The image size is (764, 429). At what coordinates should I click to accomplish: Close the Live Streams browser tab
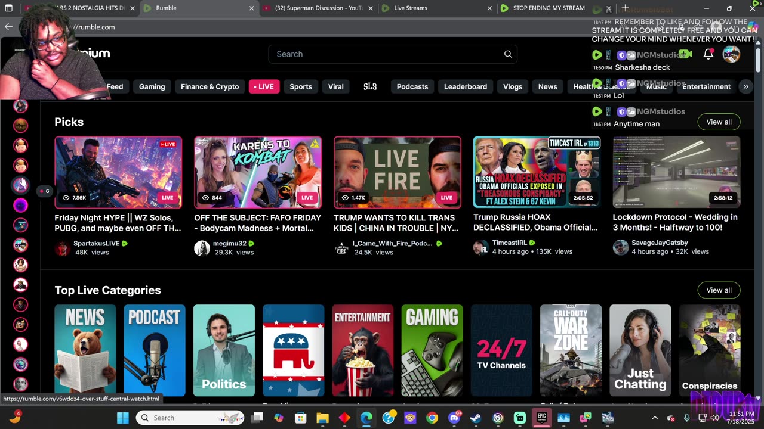click(x=490, y=8)
